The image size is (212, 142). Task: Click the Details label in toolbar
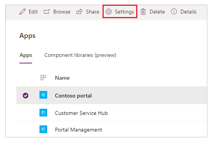[x=188, y=12]
